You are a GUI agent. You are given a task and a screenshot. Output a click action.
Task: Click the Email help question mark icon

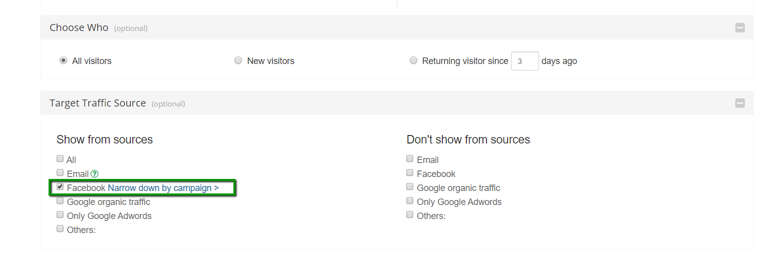pos(95,174)
